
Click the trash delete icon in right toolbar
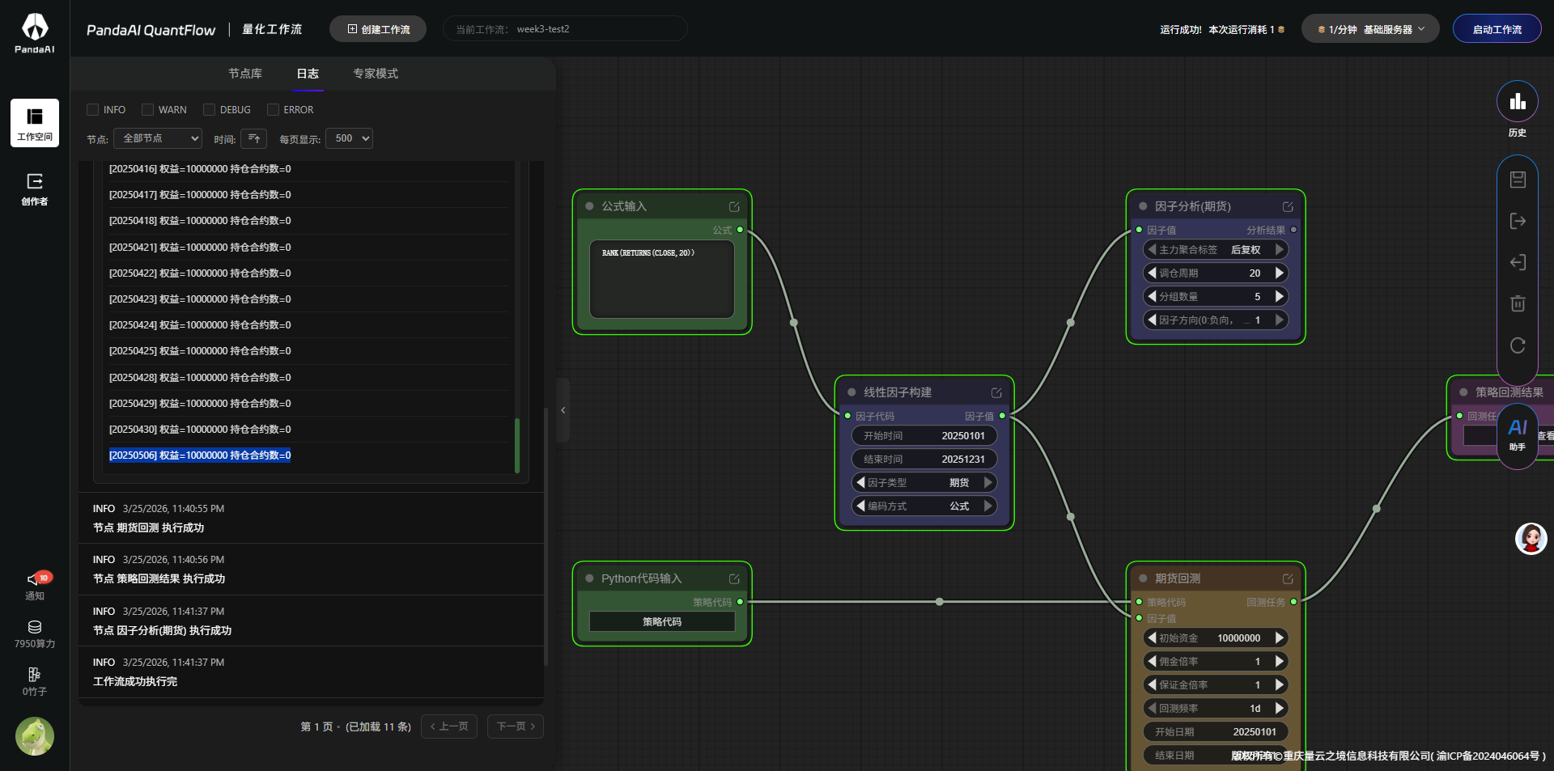[1518, 303]
